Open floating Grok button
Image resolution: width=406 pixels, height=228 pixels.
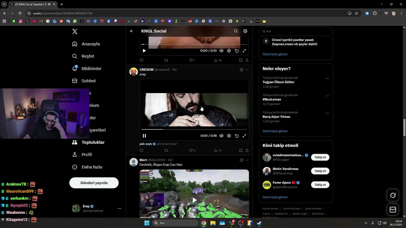pos(393,195)
